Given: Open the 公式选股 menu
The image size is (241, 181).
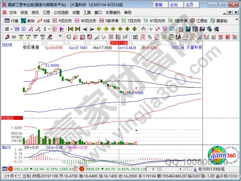Looking at the screenshot, I should (x=61, y=13).
